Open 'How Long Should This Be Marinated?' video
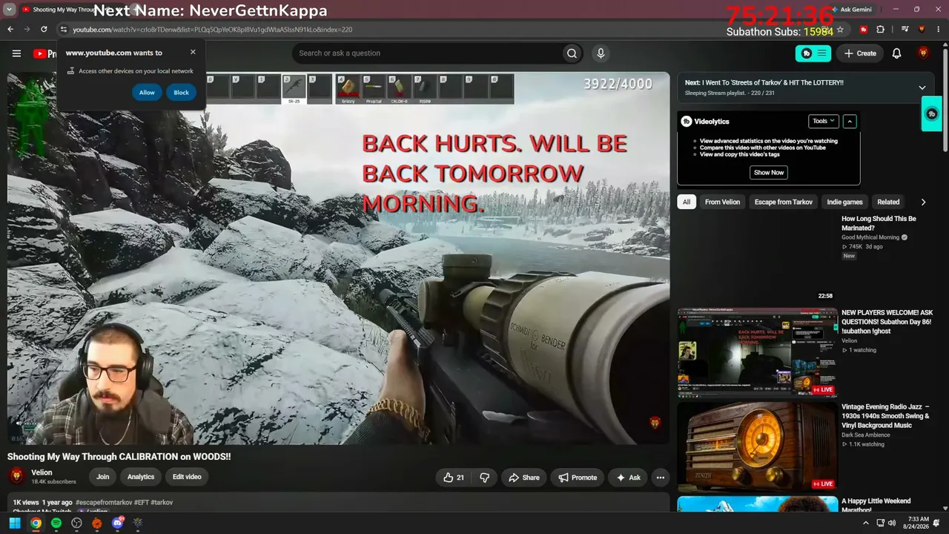The image size is (949, 534). coord(879,223)
